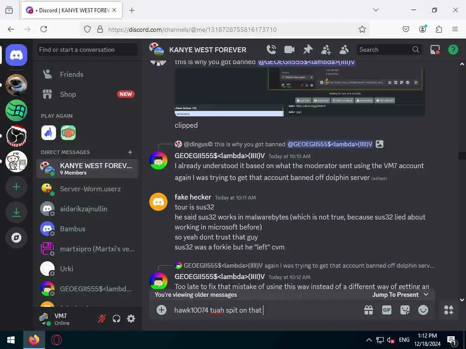Toggle headphone deafen
This screenshot has height=349, width=466.
coord(116,319)
